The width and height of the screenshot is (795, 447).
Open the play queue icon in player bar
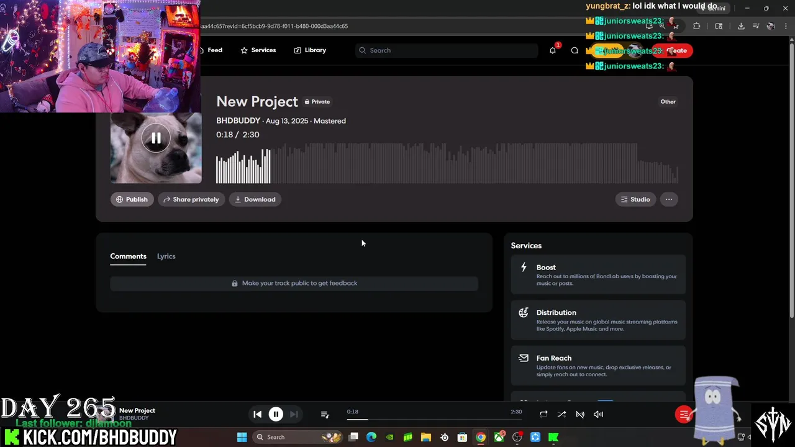[x=325, y=414]
